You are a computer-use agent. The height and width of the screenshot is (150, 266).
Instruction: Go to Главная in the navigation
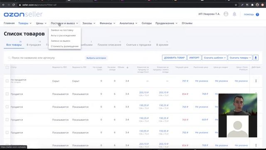tap(9, 23)
